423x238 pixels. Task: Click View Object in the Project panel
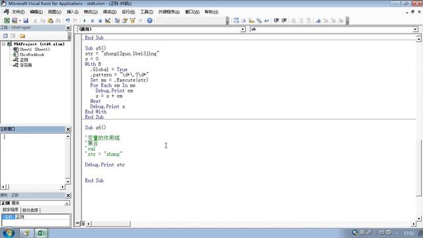click(x=13, y=36)
